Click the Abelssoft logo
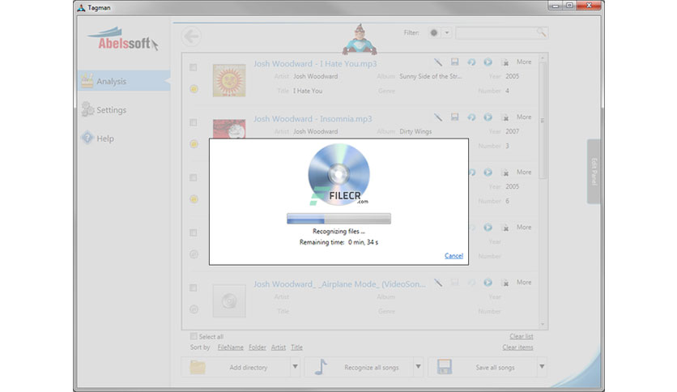 (x=123, y=39)
